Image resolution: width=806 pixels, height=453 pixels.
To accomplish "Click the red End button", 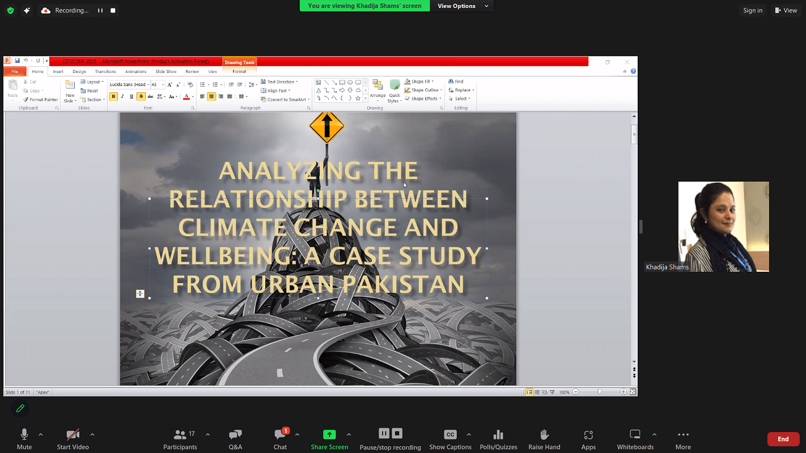I will [x=783, y=439].
